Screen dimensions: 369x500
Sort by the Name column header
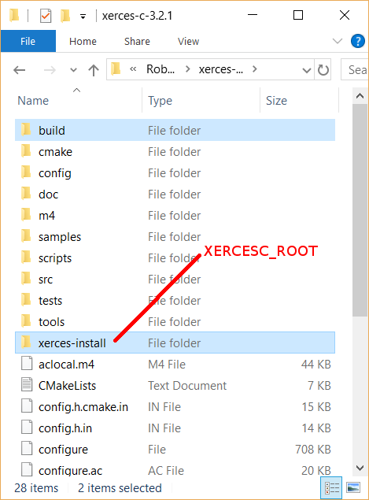point(33,101)
